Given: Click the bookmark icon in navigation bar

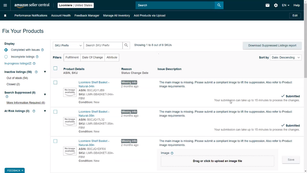Looking at the screenshot, I should 5,16.
